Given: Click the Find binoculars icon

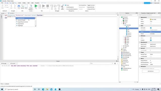Looking at the screenshot, I should (19, 6).
